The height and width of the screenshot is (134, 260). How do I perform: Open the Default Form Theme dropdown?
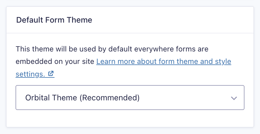click(130, 98)
